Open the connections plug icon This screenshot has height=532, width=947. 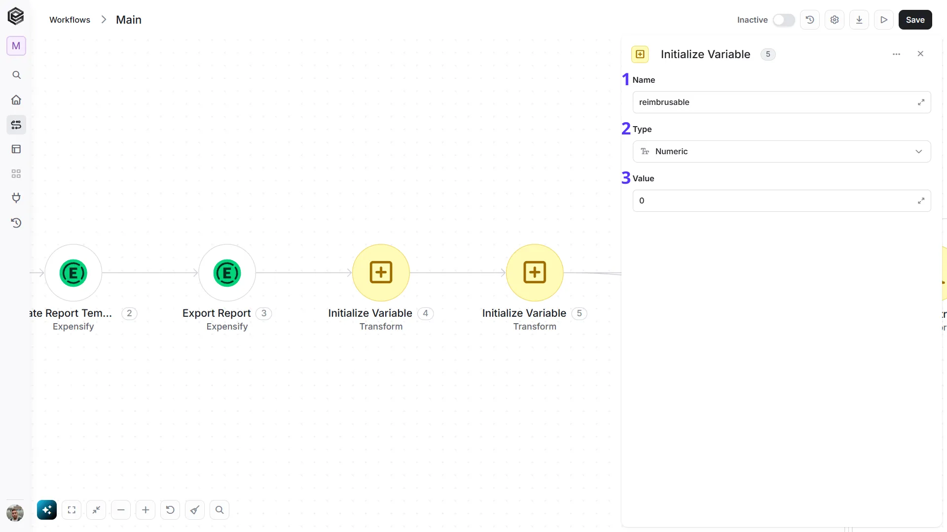click(16, 198)
